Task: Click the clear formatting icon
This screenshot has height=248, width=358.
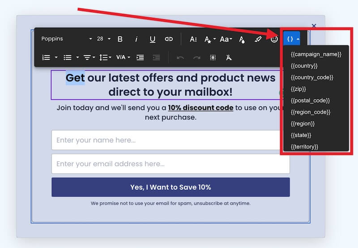Action: pyautogui.click(x=229, y=58)
